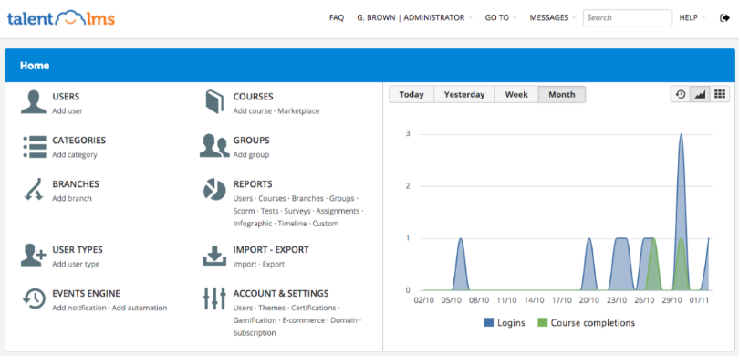Open the Surveys reports link
Viewport: 739px width, 356px height.
click(297, 211)
